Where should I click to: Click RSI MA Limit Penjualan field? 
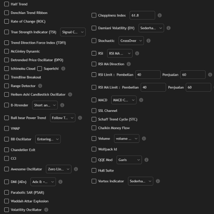point(199,87)
